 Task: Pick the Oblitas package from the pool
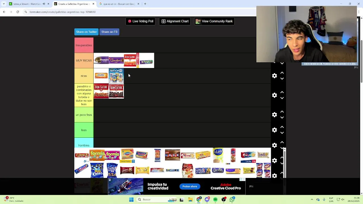point(127,170)
